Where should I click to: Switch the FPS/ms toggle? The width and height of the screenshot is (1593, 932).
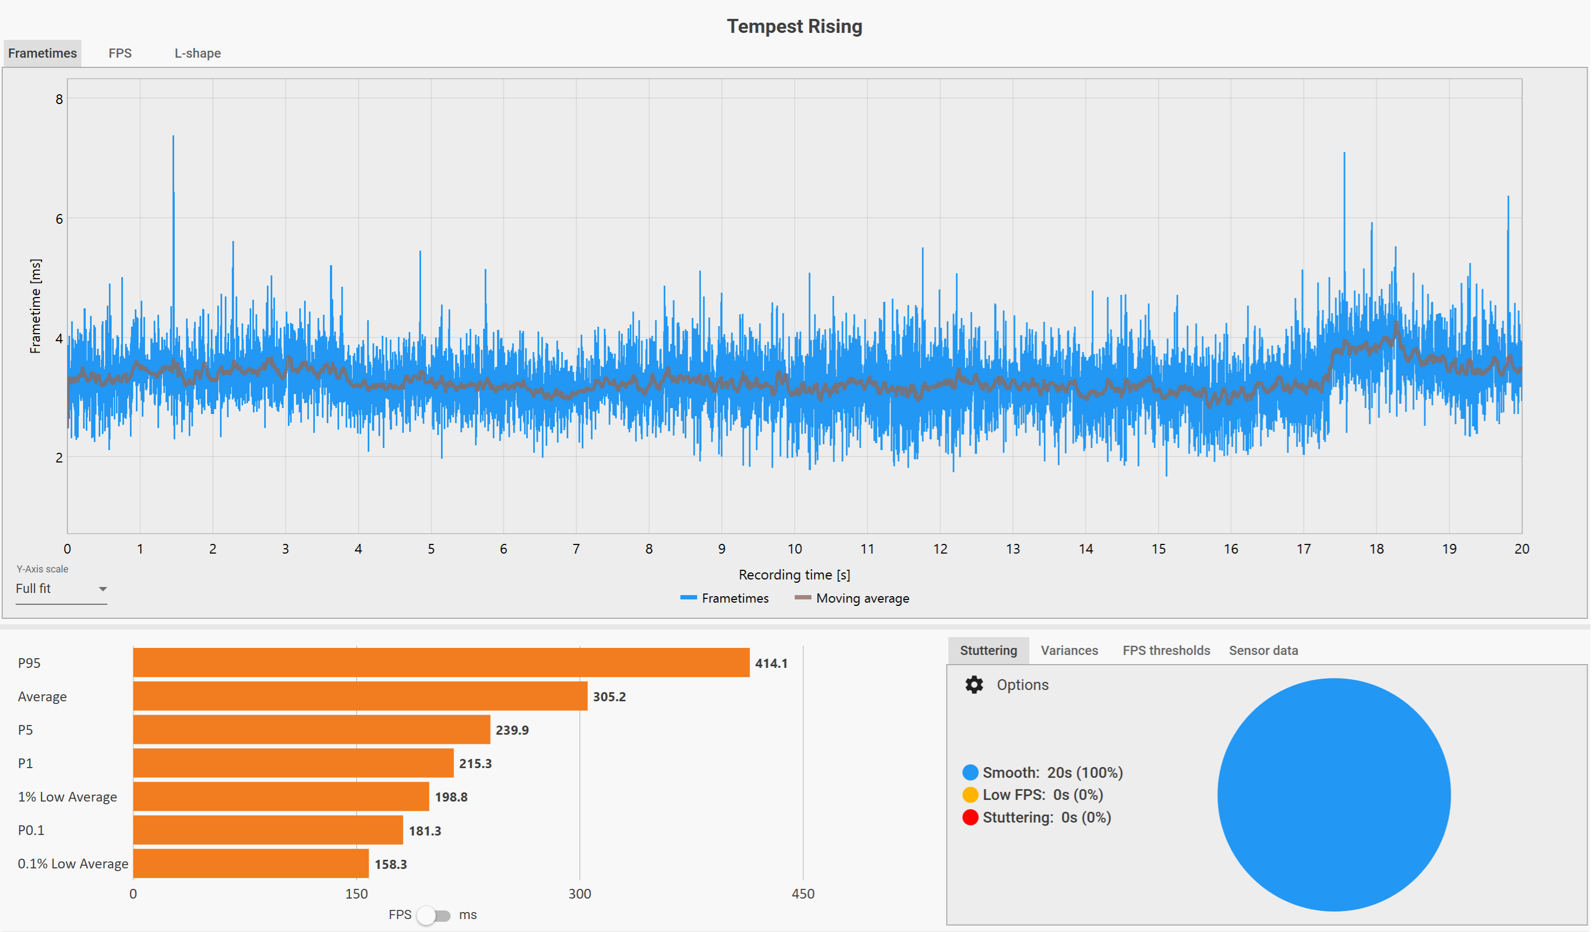(x=433, y=916)
